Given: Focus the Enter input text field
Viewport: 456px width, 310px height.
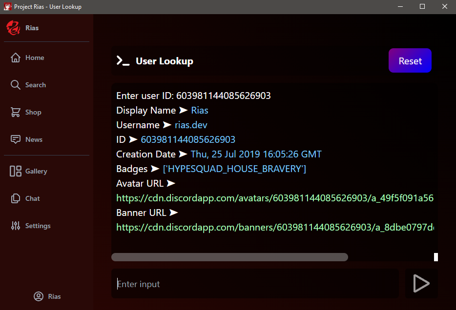Looking at the screenshot, I should tap(255, 284).
